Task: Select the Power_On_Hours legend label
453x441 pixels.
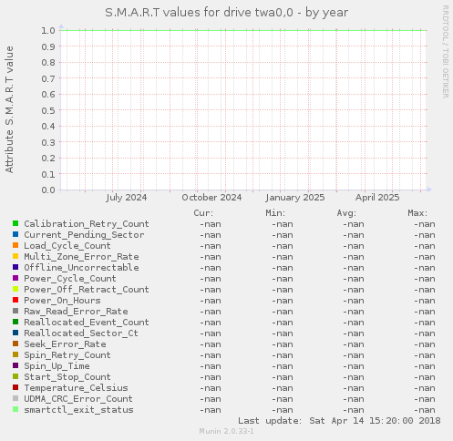Action: 62,301
